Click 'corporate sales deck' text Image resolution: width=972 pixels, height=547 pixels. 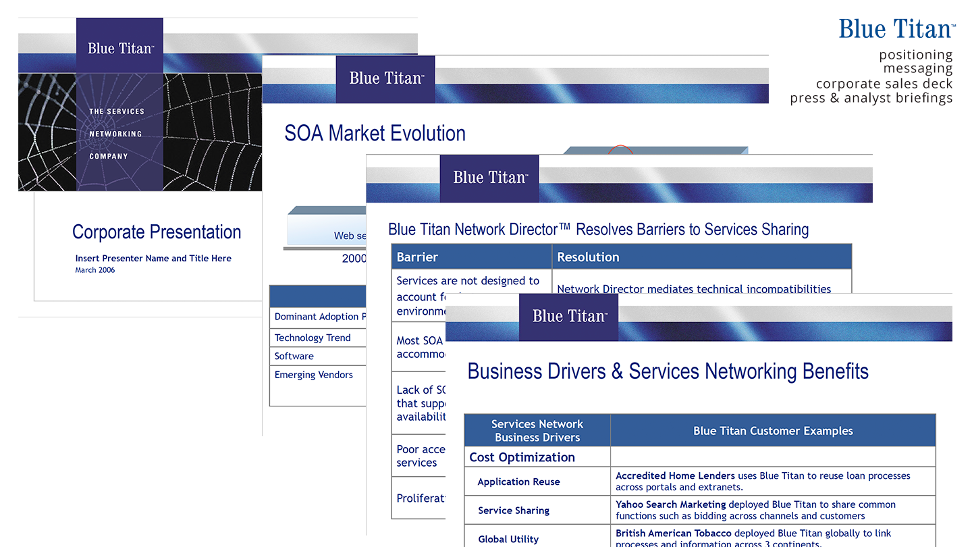pyautogui.click(x=884, y=84)
